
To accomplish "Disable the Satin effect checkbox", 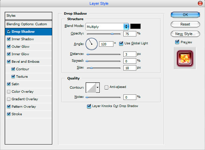I will pos(9,84).
